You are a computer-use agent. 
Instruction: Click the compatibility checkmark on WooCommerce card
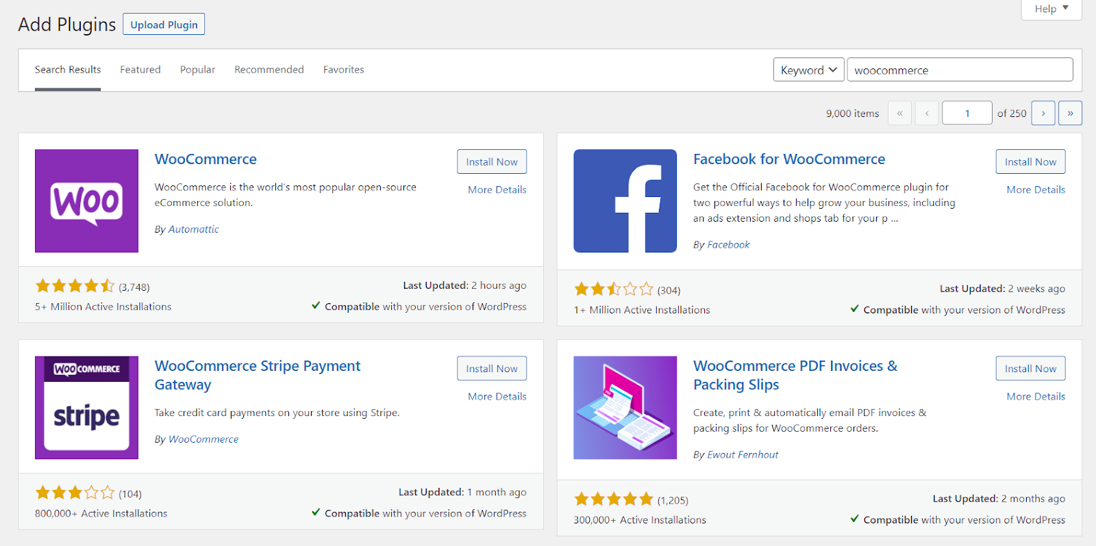316,306
